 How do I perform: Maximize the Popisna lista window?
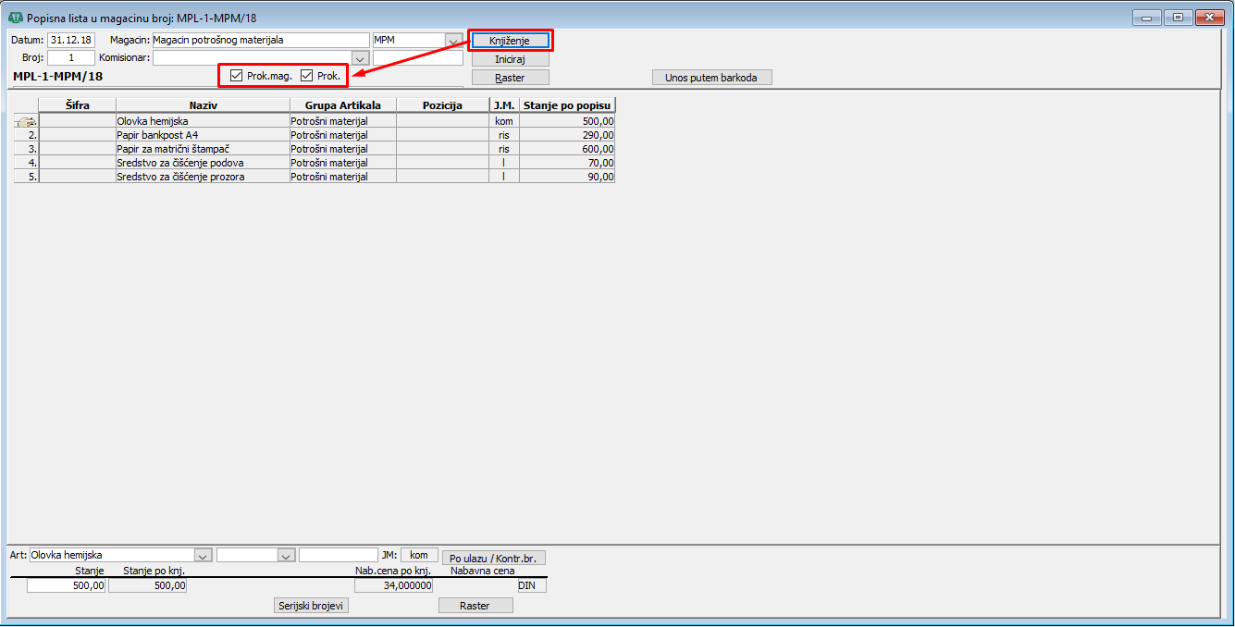(1178, 18)
